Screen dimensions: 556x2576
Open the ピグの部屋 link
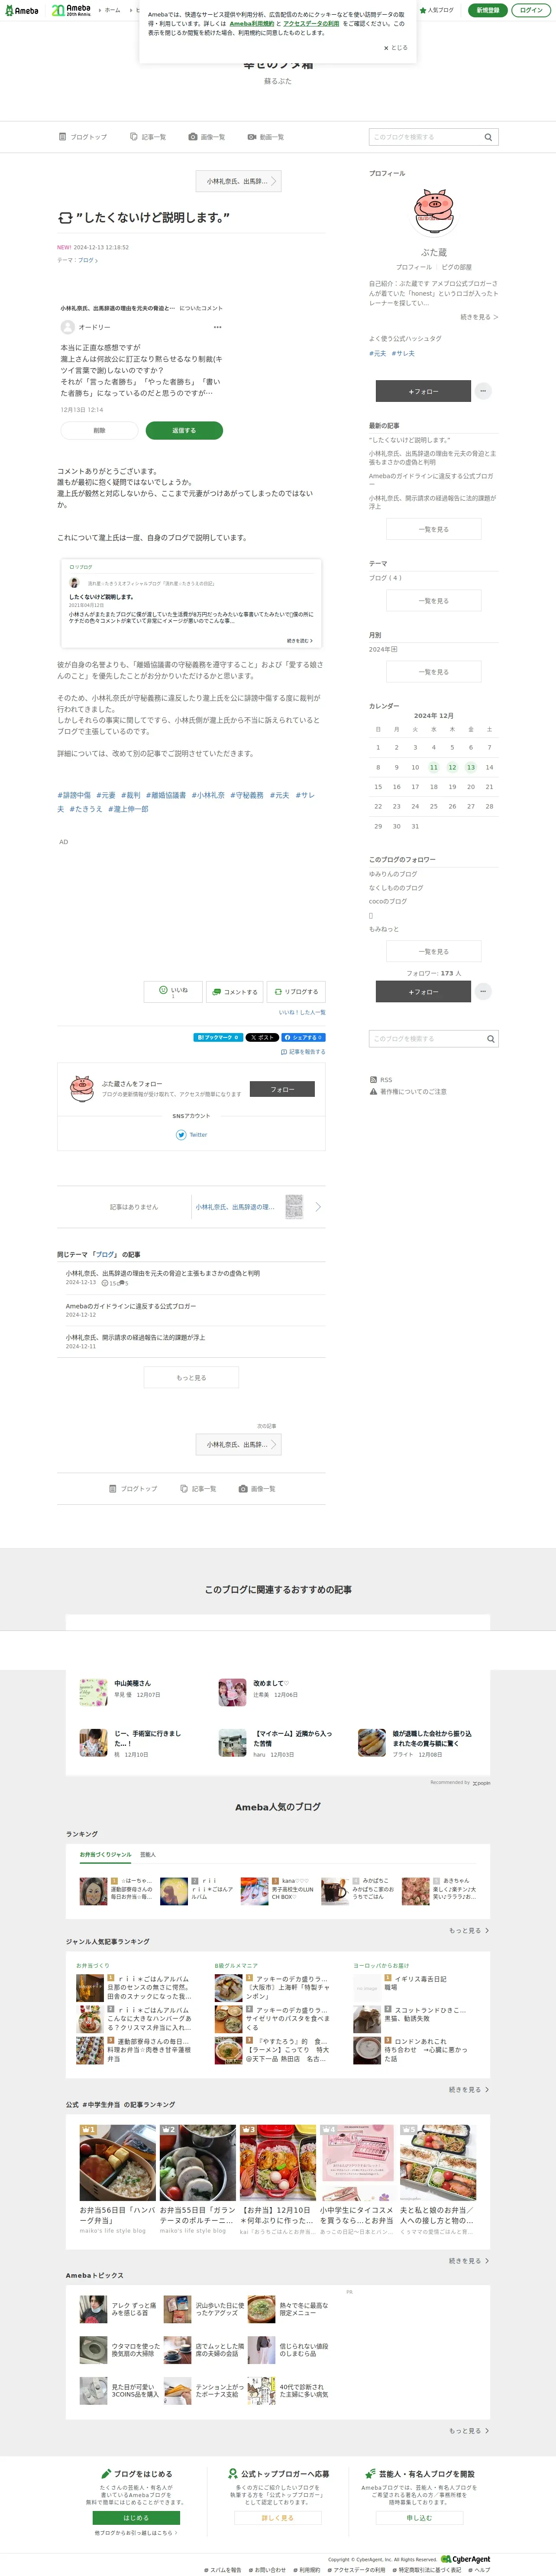click(x=456, y=267)
